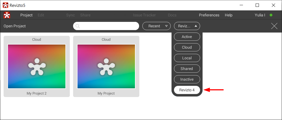This screenshot has width=282, height=120.
Task: Pick the Revizto 4 filter option
Action: click(x=187, y=90)
